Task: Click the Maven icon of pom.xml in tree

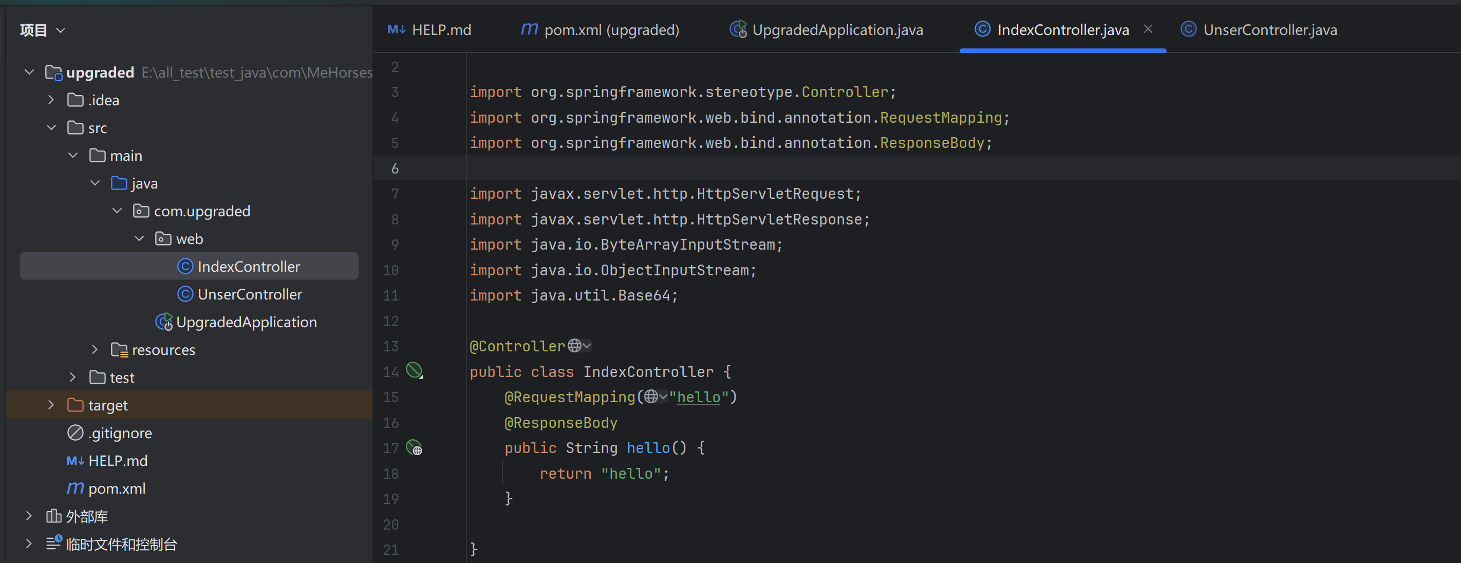Action: click(x=75, y=488)
